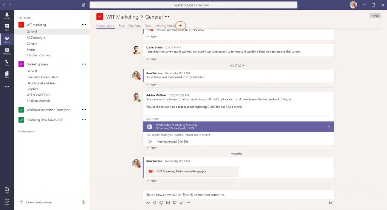Switch to the OneNote tab
The width and height of the screenshot is (387, 210).
point(135,26)
